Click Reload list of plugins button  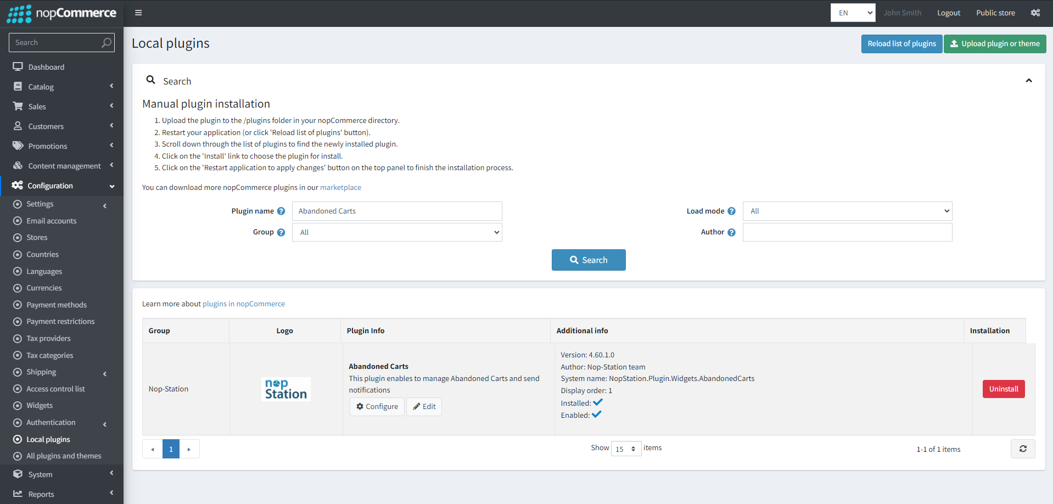[901, 44]
